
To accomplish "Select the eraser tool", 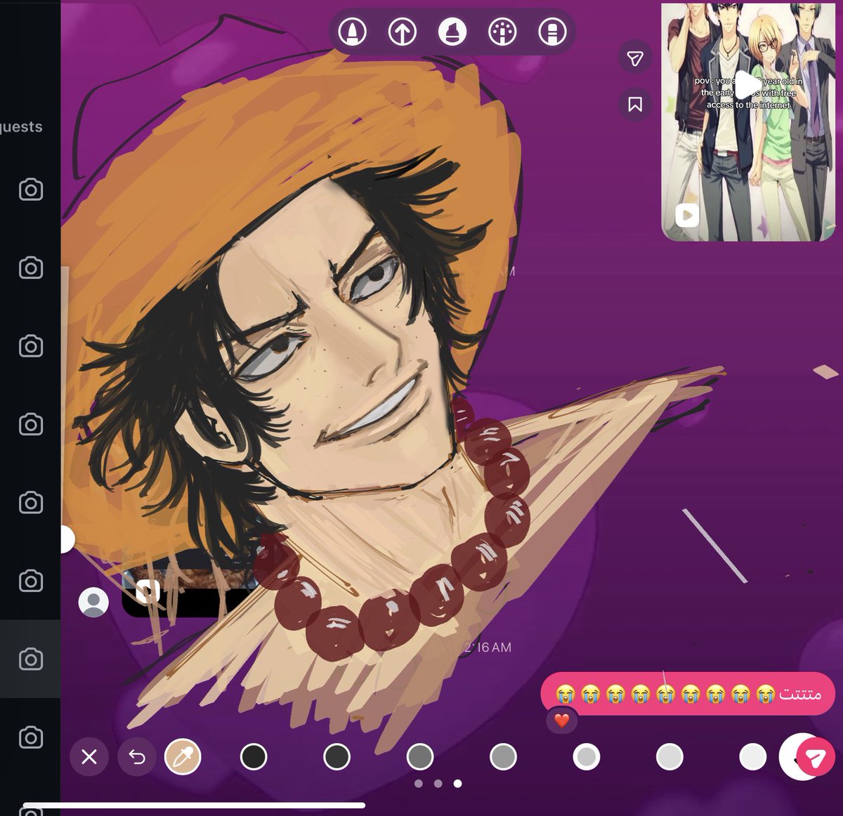I will point(553,32).
